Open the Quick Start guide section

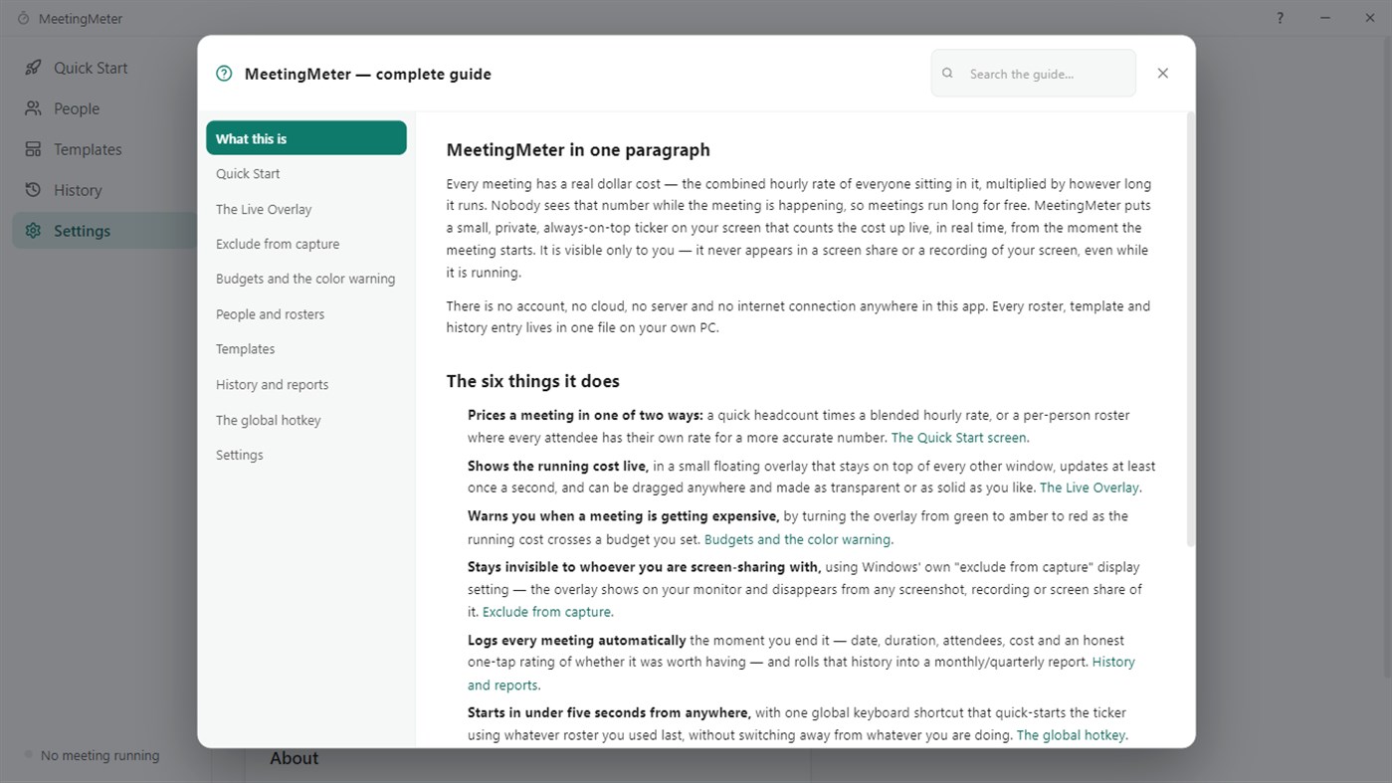point(306,173)
